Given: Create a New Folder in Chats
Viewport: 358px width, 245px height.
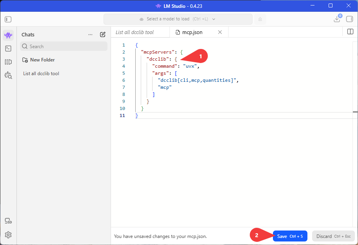Looking at the screenshot, I should pyautogui.click(x=38, y=60).
